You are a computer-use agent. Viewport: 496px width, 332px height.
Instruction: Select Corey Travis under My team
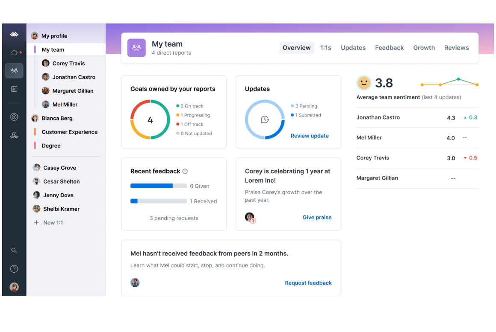tap(69, 64)
